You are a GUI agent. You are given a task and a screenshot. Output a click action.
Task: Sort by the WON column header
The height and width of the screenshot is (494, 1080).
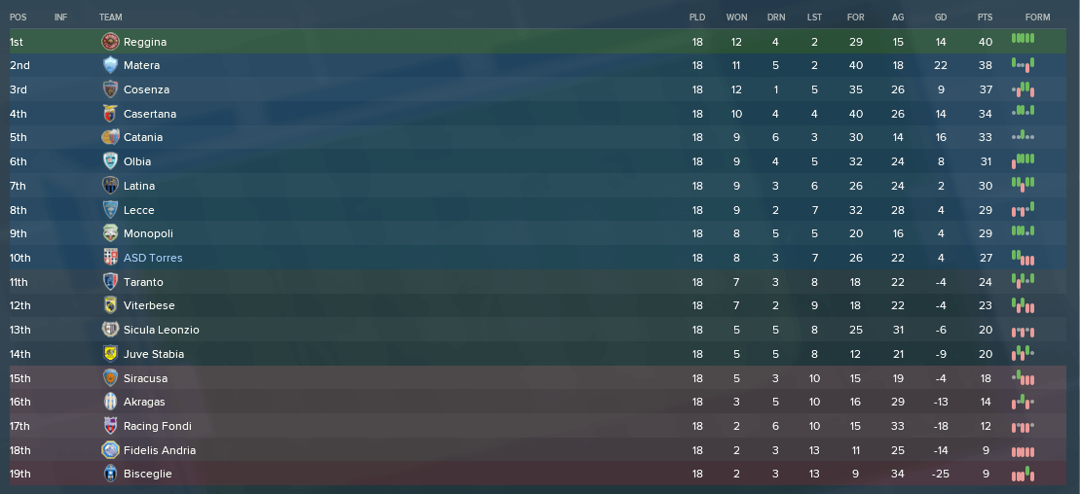(736, 18)
